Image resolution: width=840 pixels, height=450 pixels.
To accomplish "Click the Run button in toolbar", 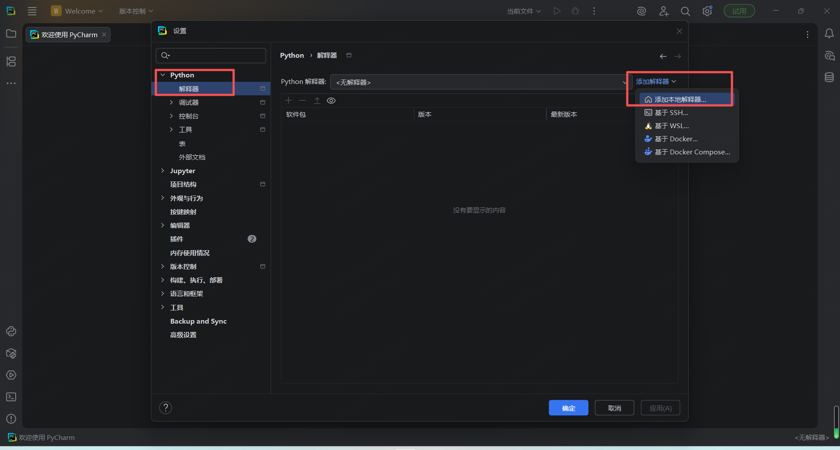I will pos(557,11).
